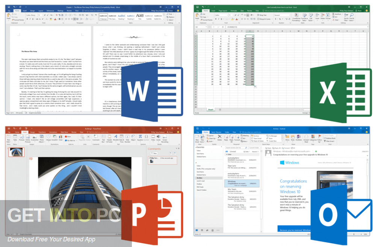The image size is (375, 247).
Task: Click Find & Select magnifier icon in Excel
Action: click(352, 15)
